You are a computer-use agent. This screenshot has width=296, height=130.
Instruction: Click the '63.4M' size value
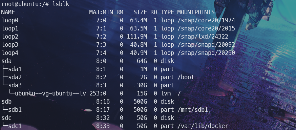pyautogui.click(x=139, y=20)
